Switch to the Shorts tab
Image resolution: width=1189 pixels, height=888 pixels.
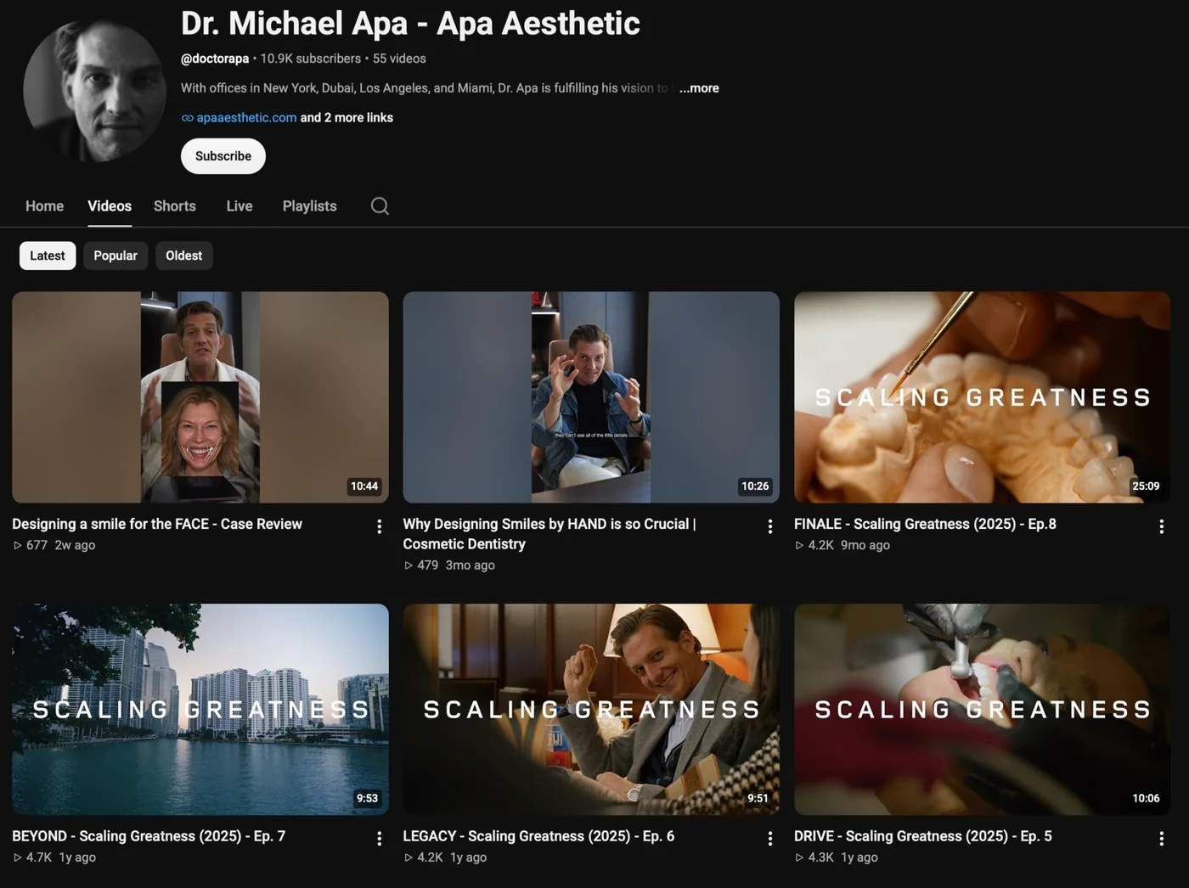[175, 206]
